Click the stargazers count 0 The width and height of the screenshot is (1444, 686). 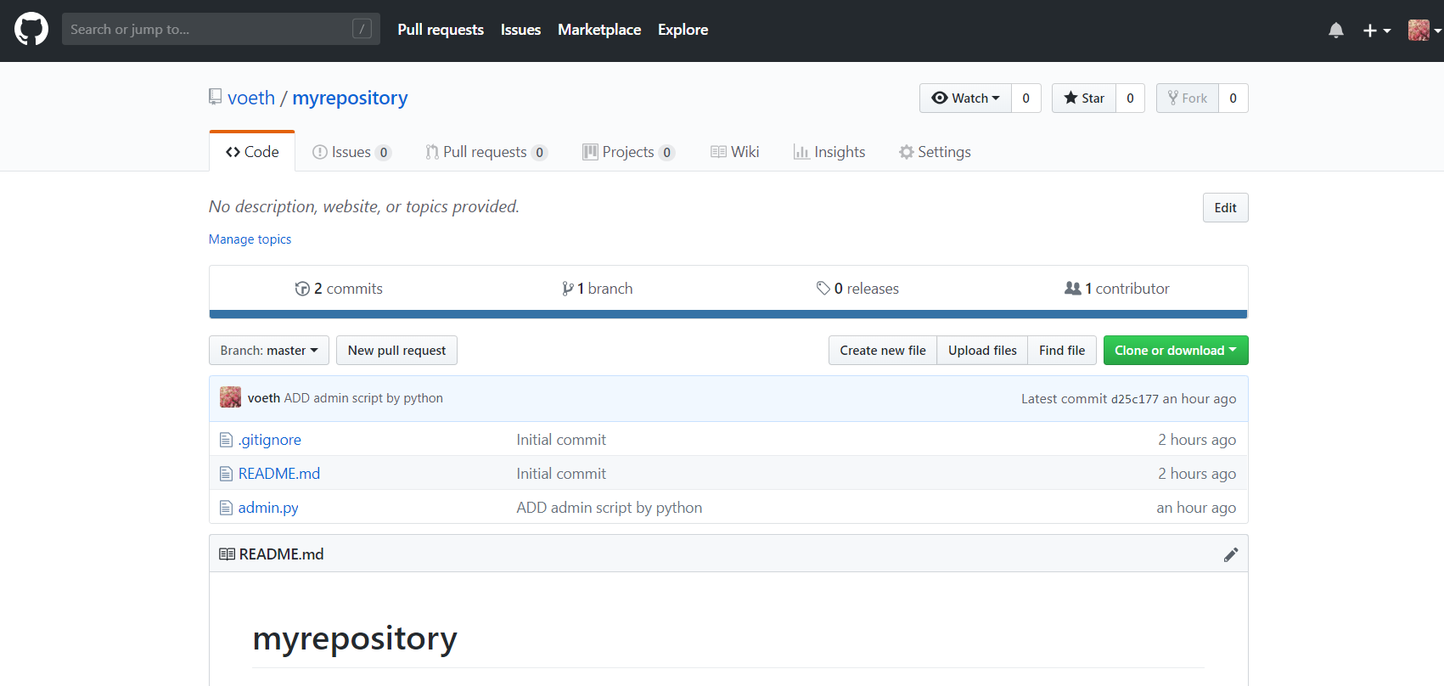tap(1130, 98)
